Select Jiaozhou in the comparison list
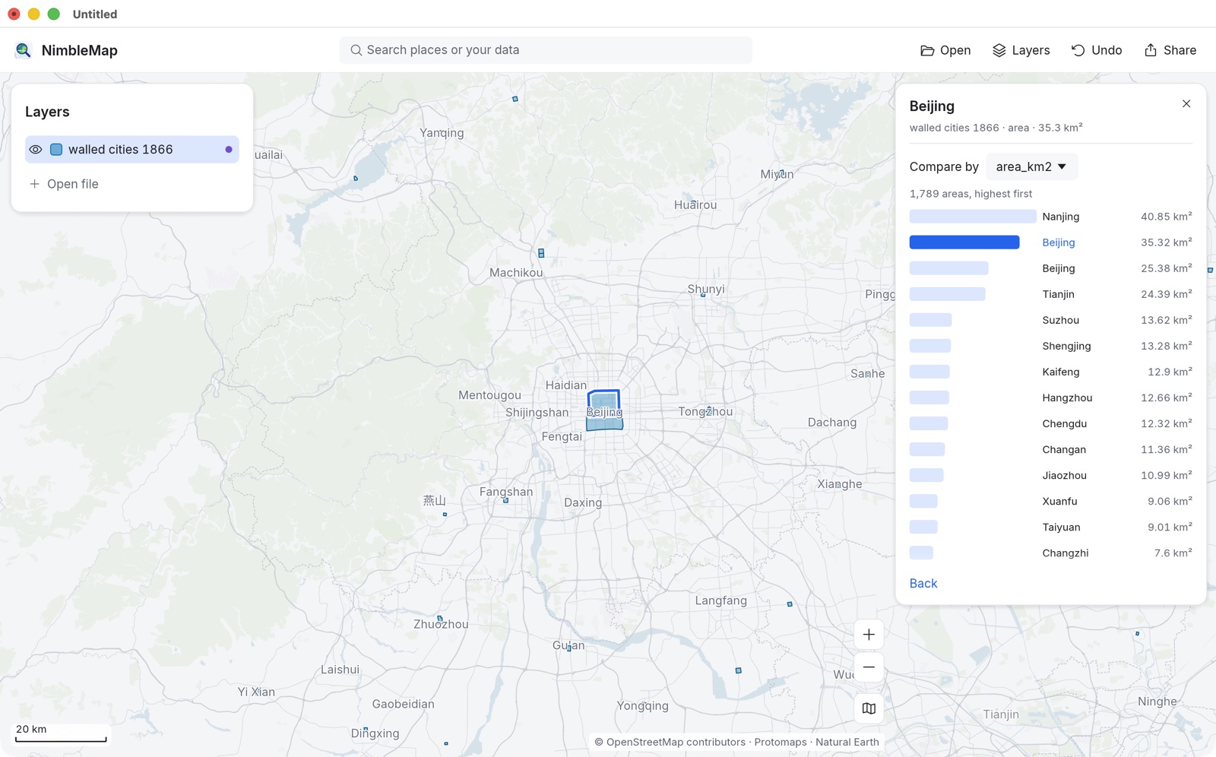 tap(1050, 475)
